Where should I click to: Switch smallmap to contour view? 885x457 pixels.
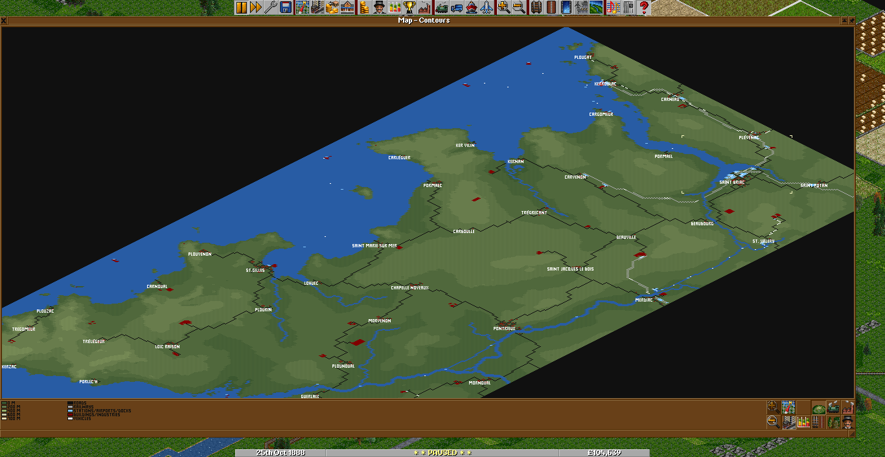click(818, 408)
